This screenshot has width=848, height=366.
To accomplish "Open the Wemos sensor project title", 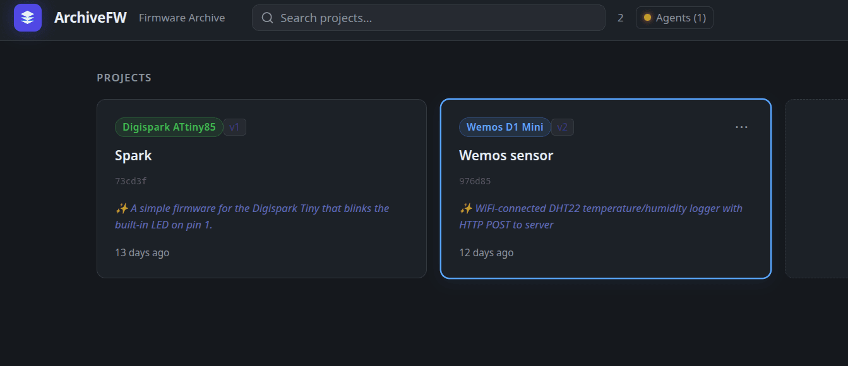I will tap(506, 155).
